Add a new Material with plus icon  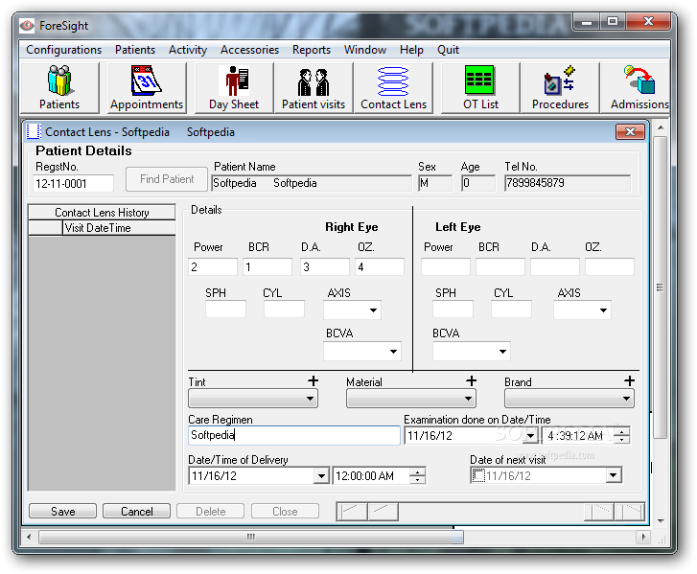[471, 380]
